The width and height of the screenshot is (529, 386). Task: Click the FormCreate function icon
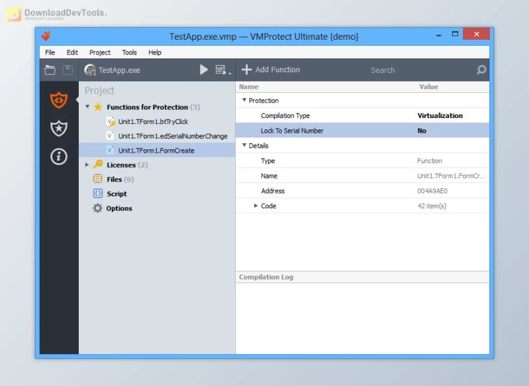pyautogui.click(x=110, y=150)
